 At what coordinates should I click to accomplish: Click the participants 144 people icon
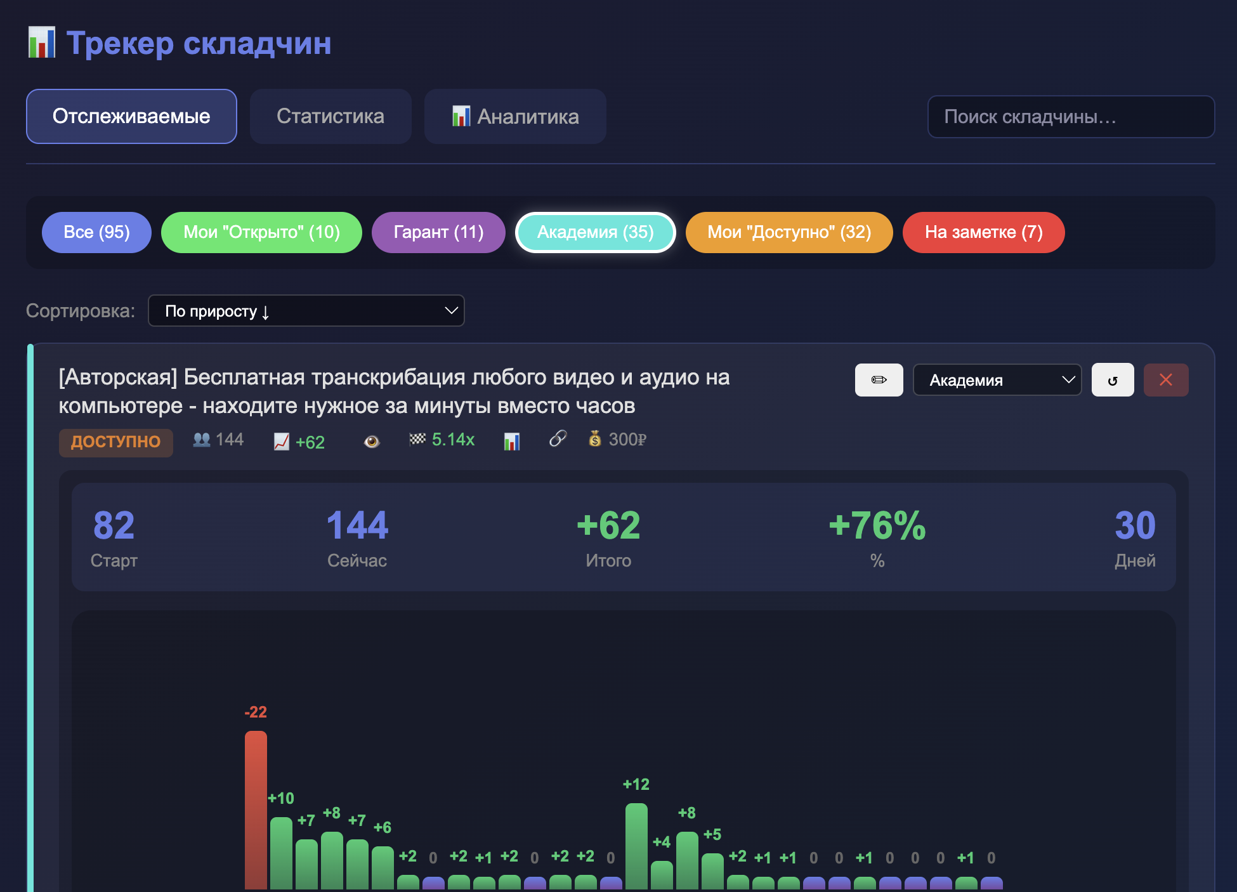[x=202, y=439]
